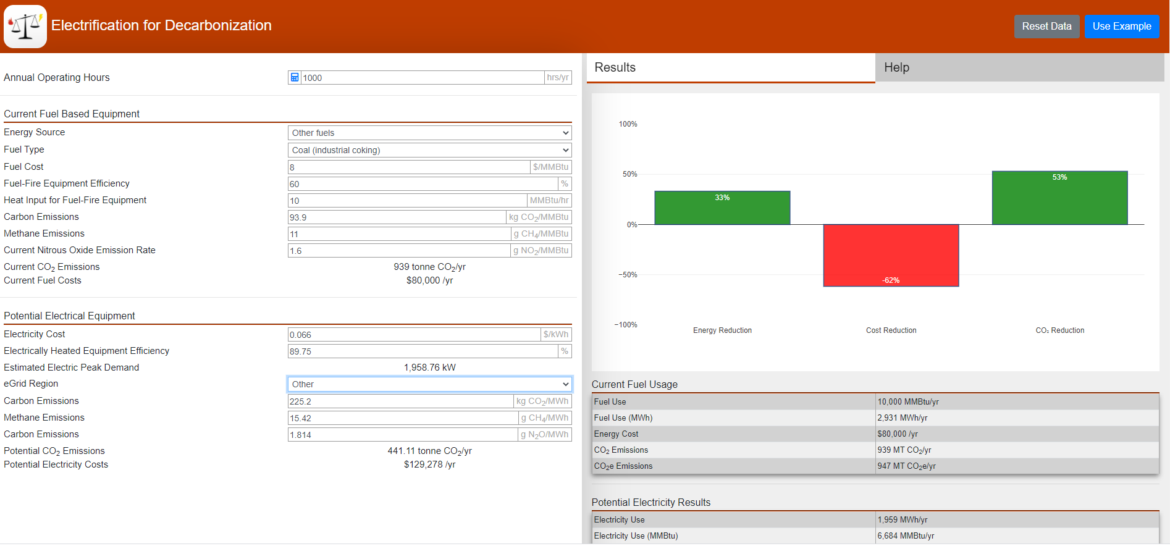Screen dimensions: 1170x546
Task: Open the Energy Source dropdown
Action: pyautogui.click(x=429, y=133)
